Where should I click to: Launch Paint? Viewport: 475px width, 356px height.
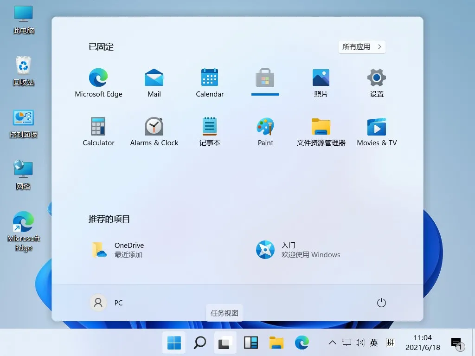(x=265, y=131)
